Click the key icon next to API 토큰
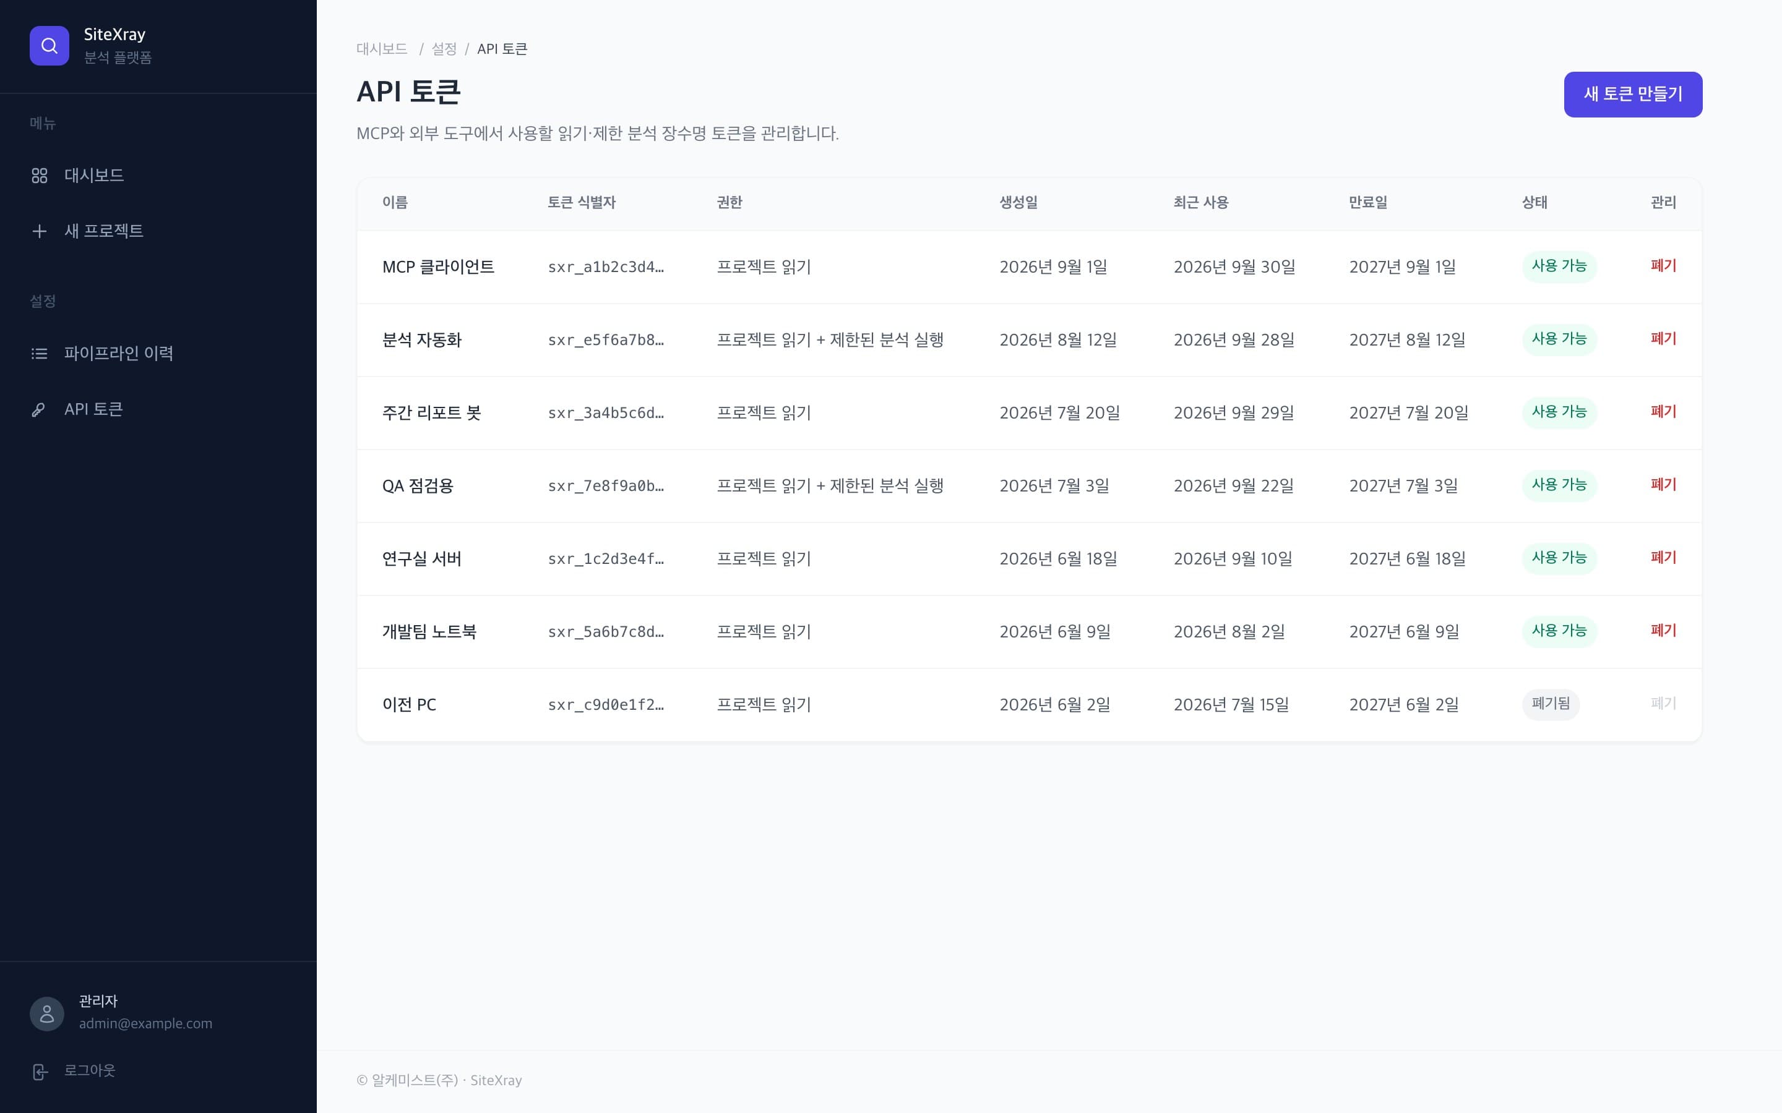This screenshot has height=1113, width=1782. 38,409
